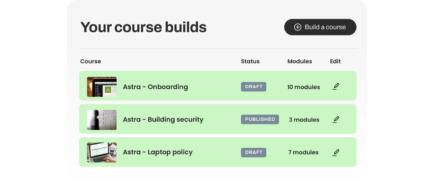Click the edit pencil for Astra - Onboarding
434x182 pixels.
(x=336, y=86)
